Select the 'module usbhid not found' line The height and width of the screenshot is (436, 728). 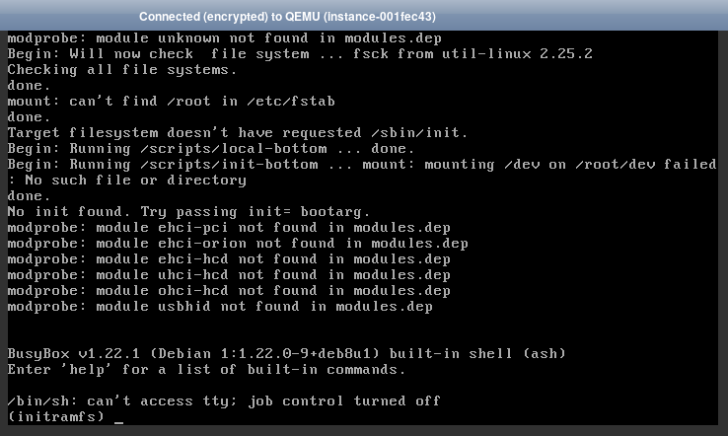pyautogui.click(x=220, y=307)
